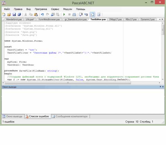
Task: Stop program execution with the square icon
Action: 69,14
